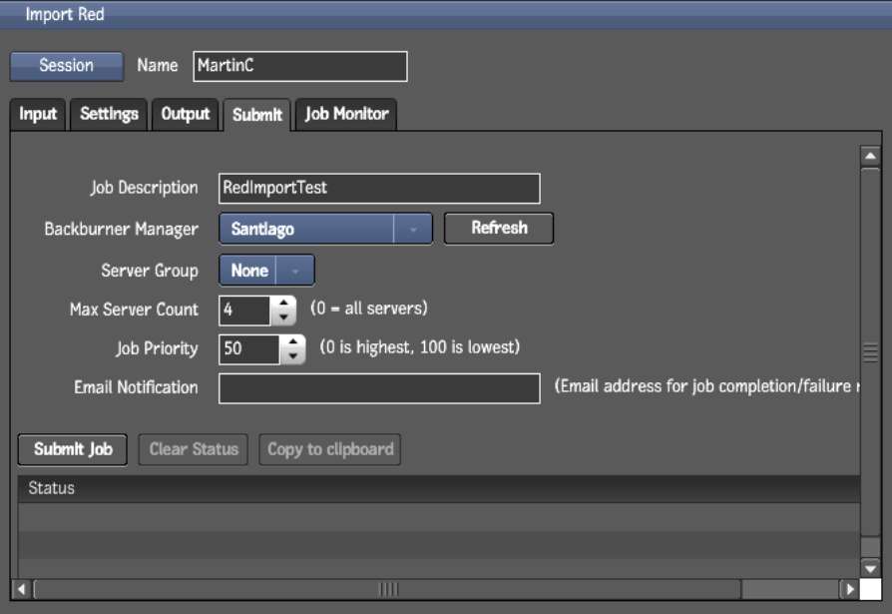The image size is (892, 614).
Task: Click the horizontal scrollbar left arrow
Action: pyautogui.click(x=21, y=589)
